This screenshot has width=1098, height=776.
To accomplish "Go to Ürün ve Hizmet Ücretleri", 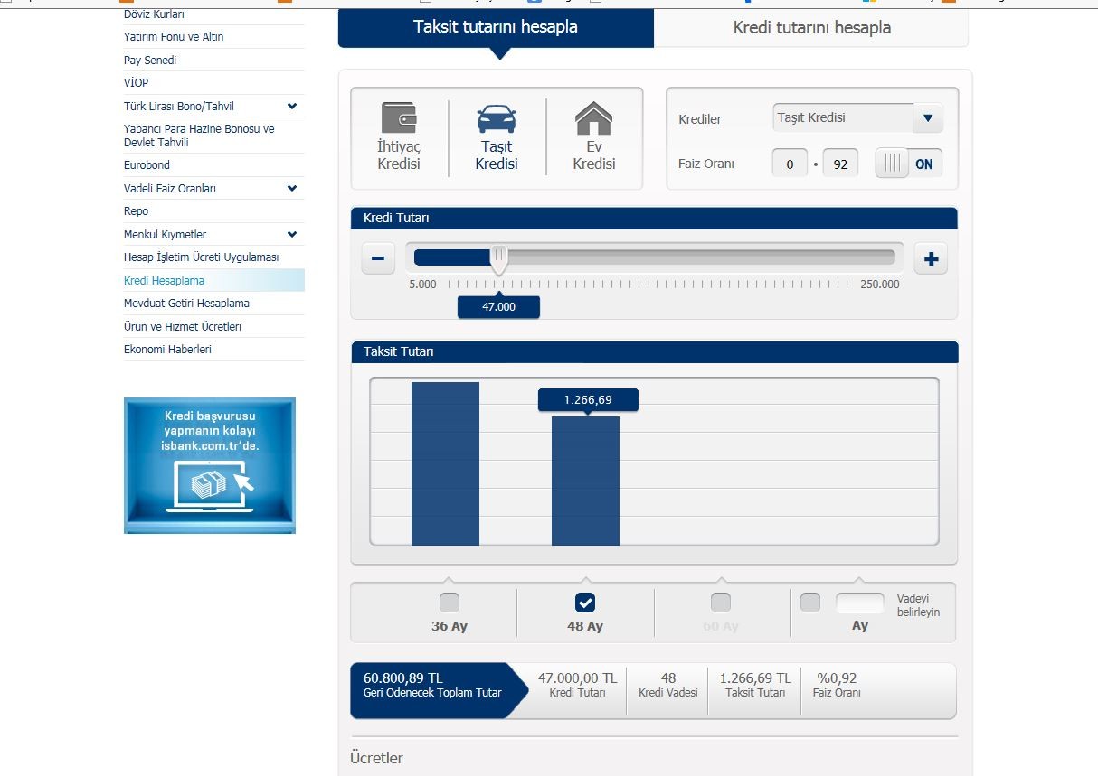I will coord(183,326).
